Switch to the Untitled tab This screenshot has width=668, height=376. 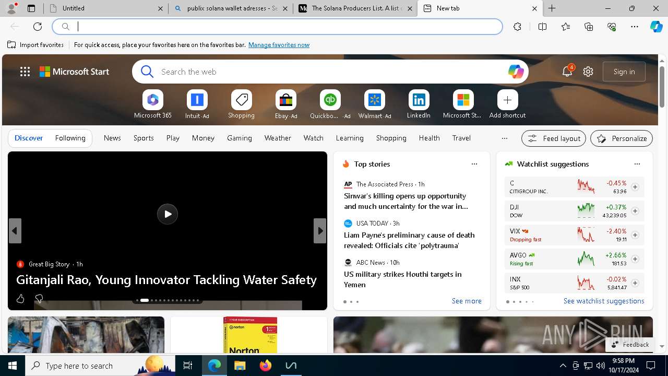click(x=106, y=8)
